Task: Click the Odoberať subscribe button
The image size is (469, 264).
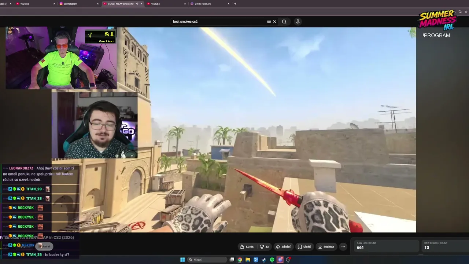Action: pos(44,246)
